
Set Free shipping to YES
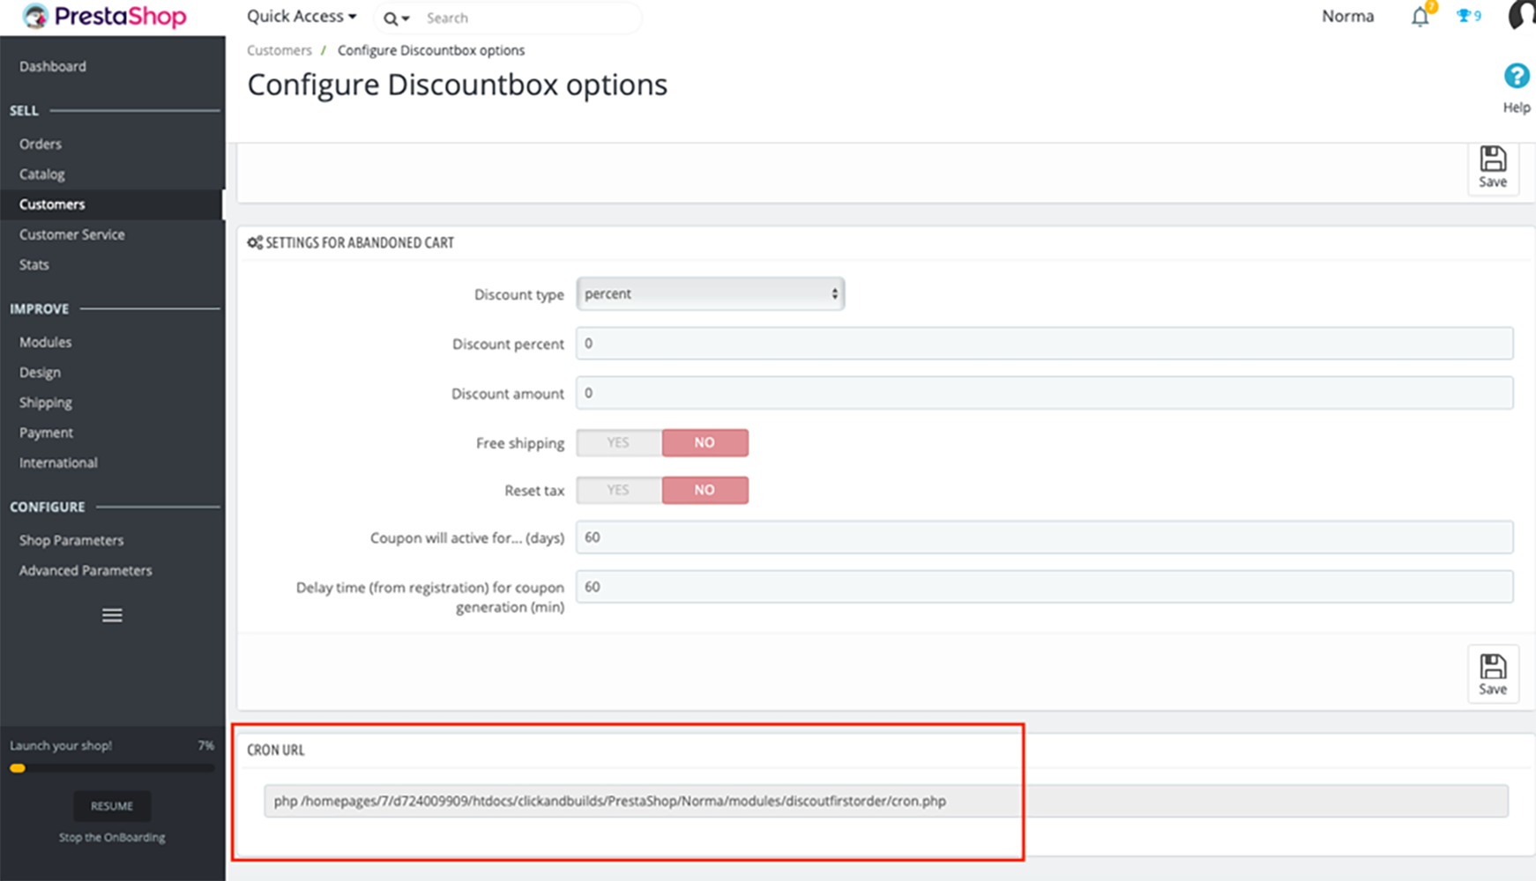[x=619, y=442]
